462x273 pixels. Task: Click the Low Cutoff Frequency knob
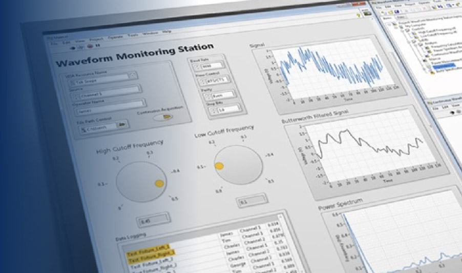coord(238,165)
